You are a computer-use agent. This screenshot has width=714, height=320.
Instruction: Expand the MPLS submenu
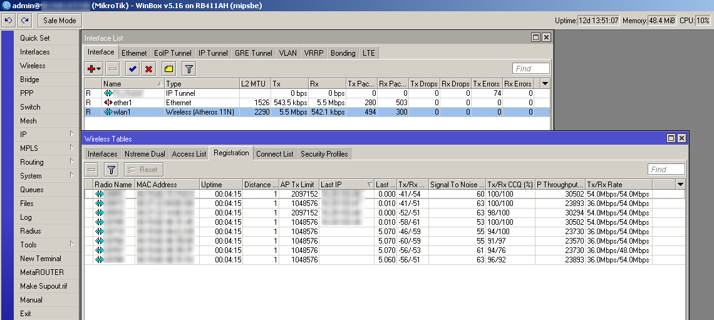click(71, 148)
